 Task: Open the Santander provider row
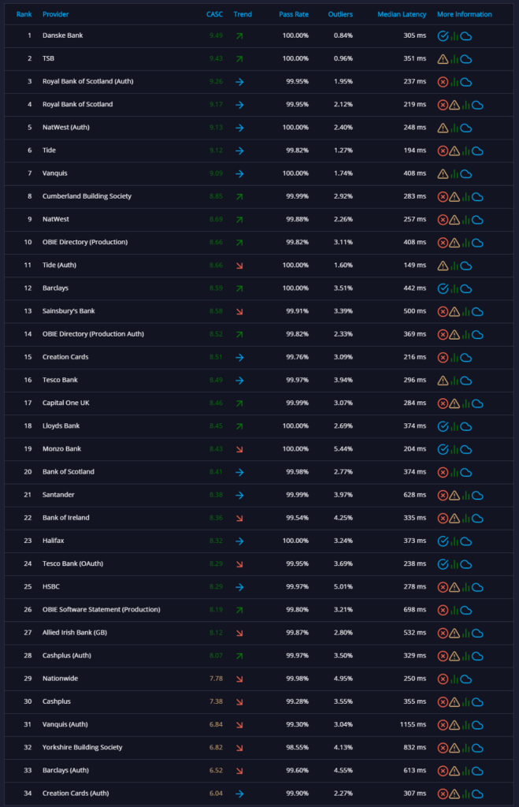click(x=259, y=495)
